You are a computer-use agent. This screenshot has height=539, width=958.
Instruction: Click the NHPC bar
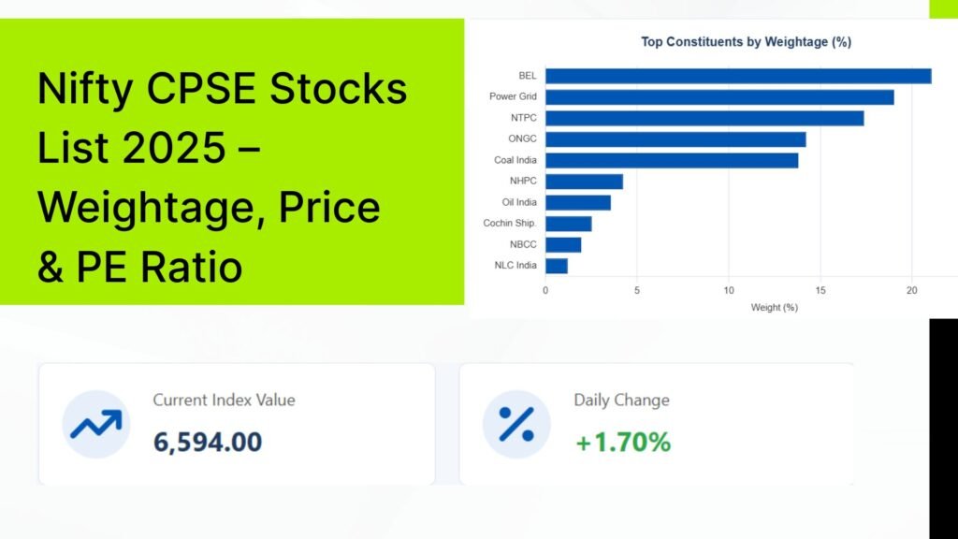pyautogui.click(x=584, y=182)
